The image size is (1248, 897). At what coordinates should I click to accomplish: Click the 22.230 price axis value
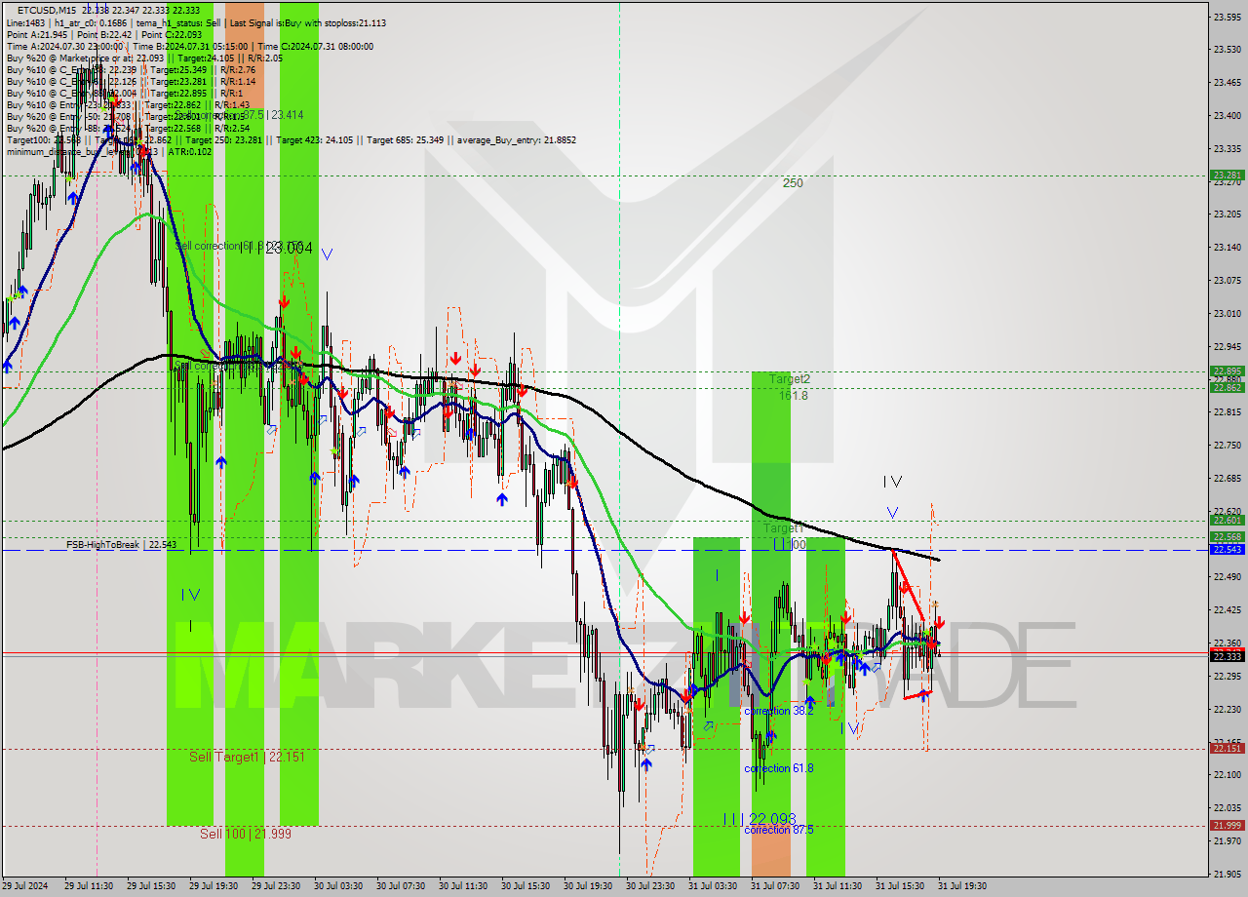click(x=1227, y=709)
